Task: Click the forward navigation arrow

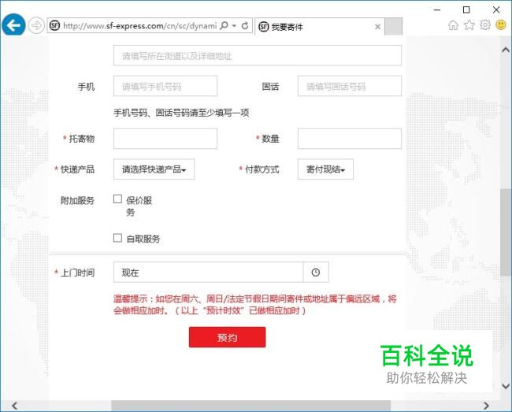Action: tap(36, 25)
